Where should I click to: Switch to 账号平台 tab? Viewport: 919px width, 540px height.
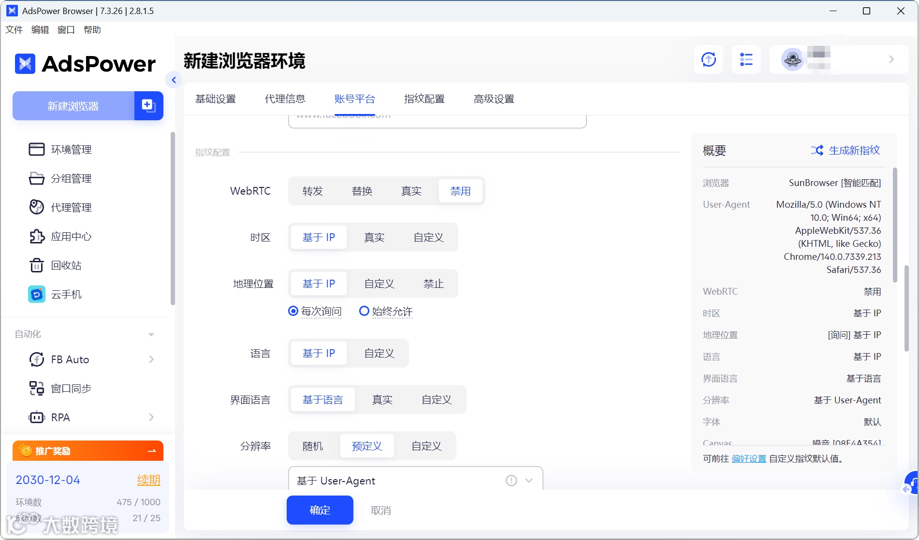click(x=355, y=99)
